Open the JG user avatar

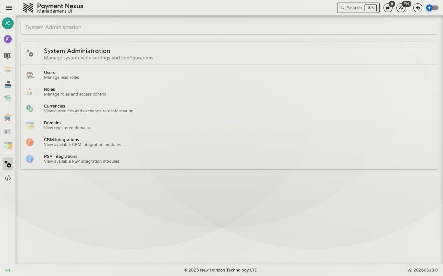click(x=8, y=23)
